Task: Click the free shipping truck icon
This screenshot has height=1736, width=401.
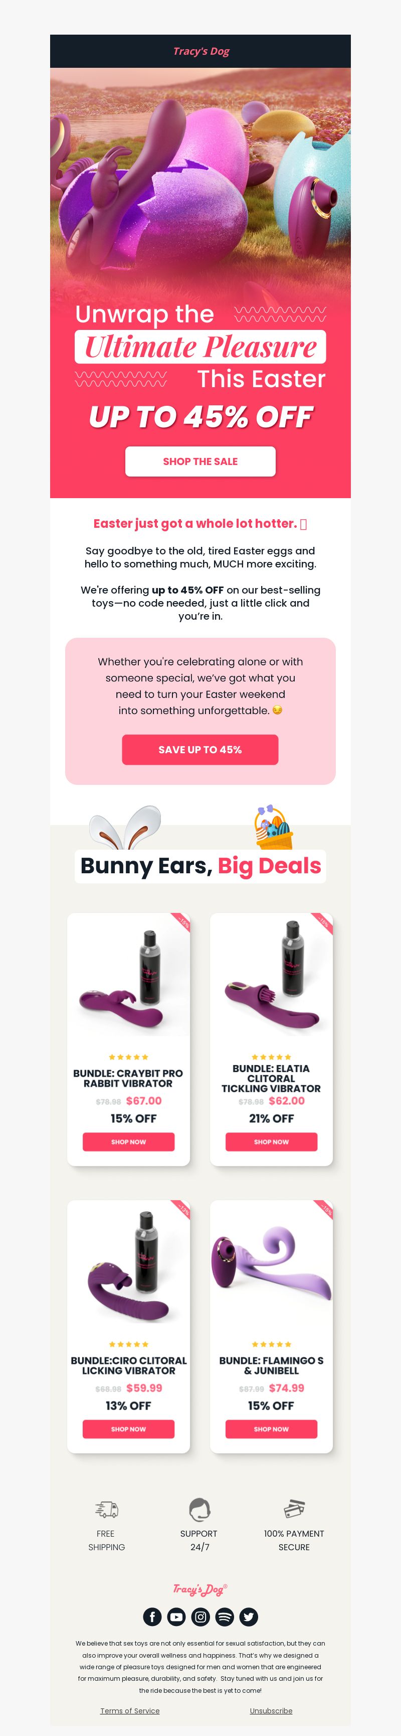Action: pyautogui.click(x=106, y=1509)
